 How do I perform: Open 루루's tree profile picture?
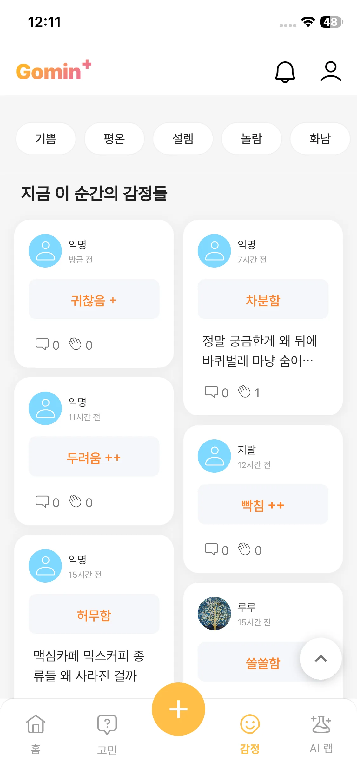click(x=214, y=613)
